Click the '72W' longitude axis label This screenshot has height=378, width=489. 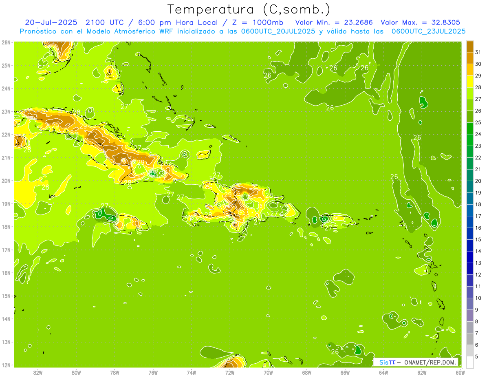230,372
